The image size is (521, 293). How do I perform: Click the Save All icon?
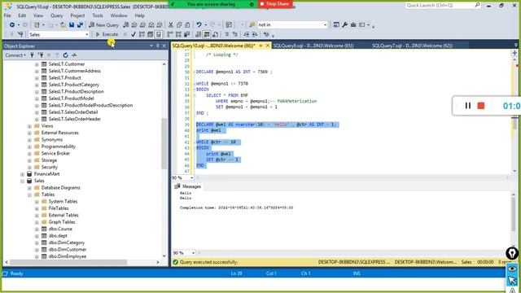tap(80, 25)
